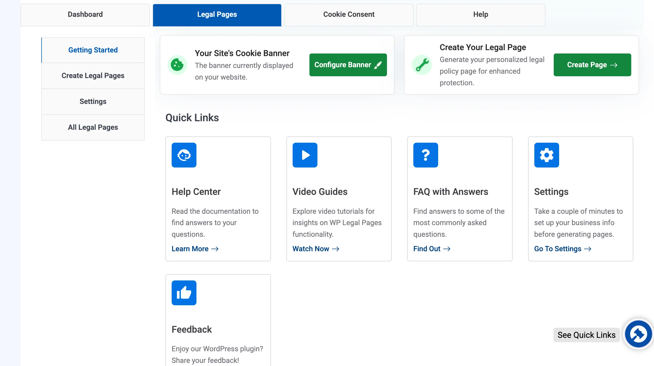654x366 pixels.
Task: Click the question mark icon on FAQ card
Action: click(425, 155)
